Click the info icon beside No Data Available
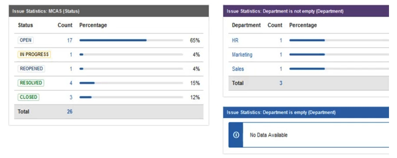The height and width of the screenshot is (158, 397). (x=236, y=135)
